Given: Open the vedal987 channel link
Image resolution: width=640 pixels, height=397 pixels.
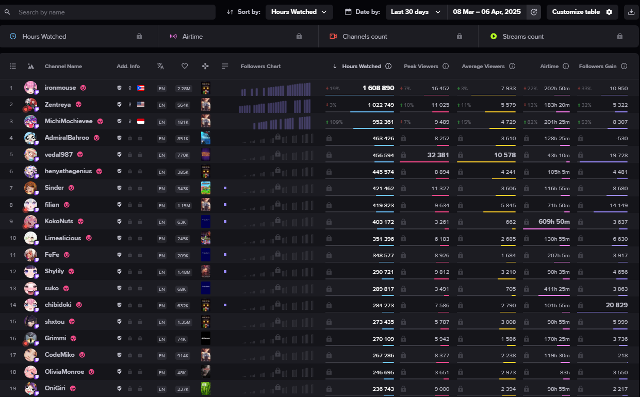Looking at the screenshot, I should click(59, 155).
